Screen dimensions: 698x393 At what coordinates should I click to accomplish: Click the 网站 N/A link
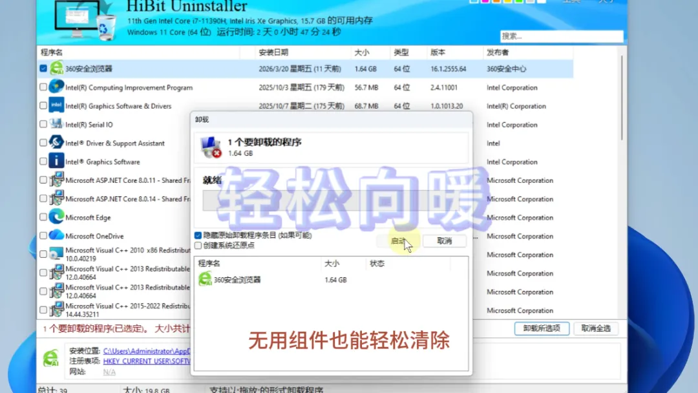click(x=109, y=372)
